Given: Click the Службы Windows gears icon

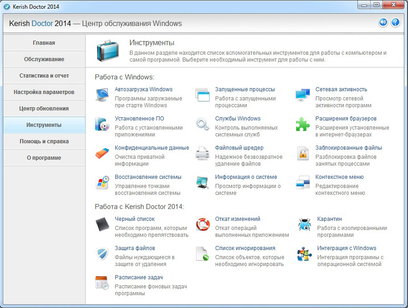Looking at the screenshot, I should point(202,124).
